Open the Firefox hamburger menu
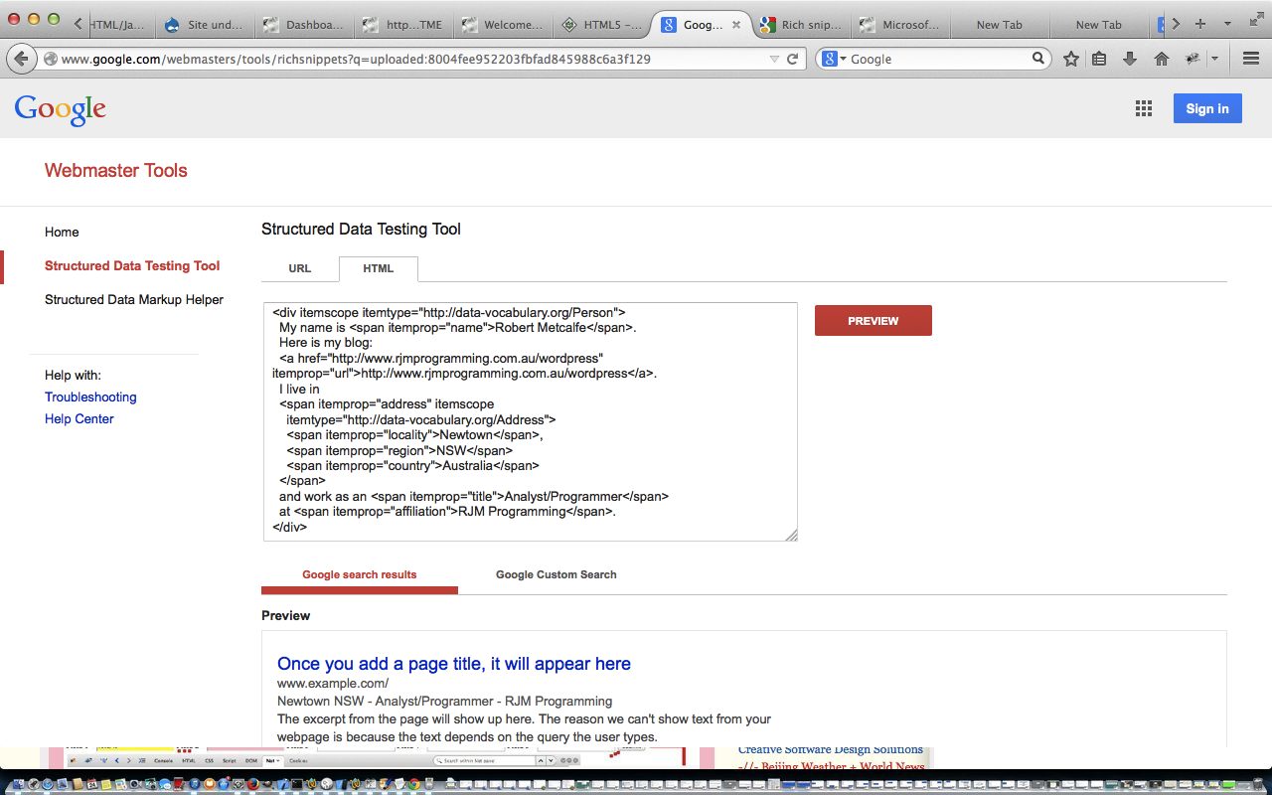Viewport: 1272px width, 795px height. click(x=1251, y=59)
